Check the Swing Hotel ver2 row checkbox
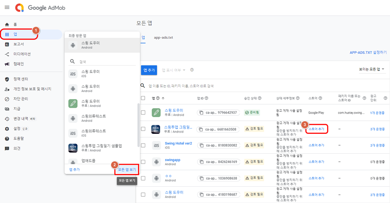Screen dimensions: 390x203 pos(143,145)
